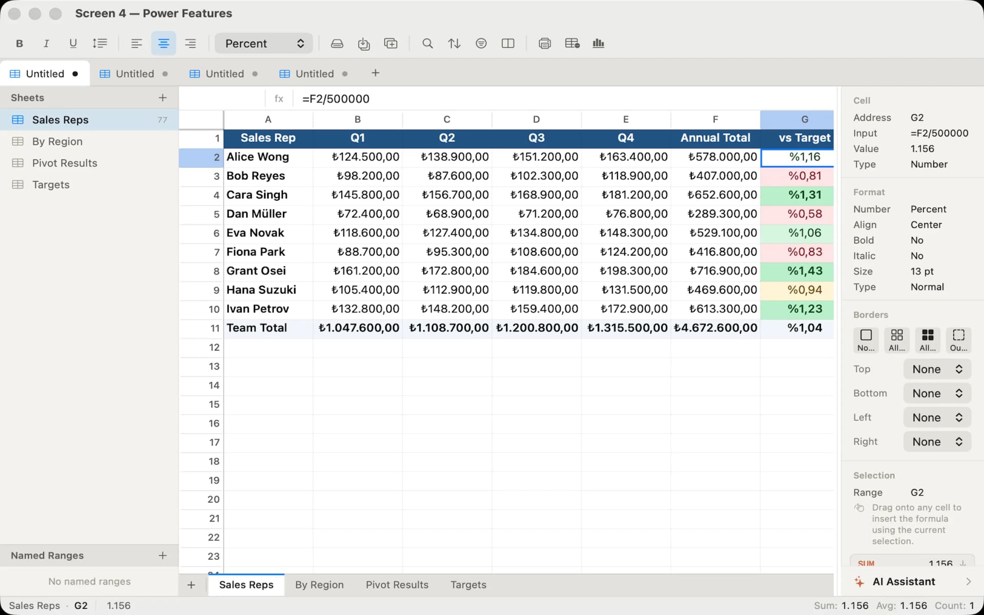Viewport: 984px width, 615px height.
Task: Select the active Untitled tab with dark dot
Action: click(45, 74)
